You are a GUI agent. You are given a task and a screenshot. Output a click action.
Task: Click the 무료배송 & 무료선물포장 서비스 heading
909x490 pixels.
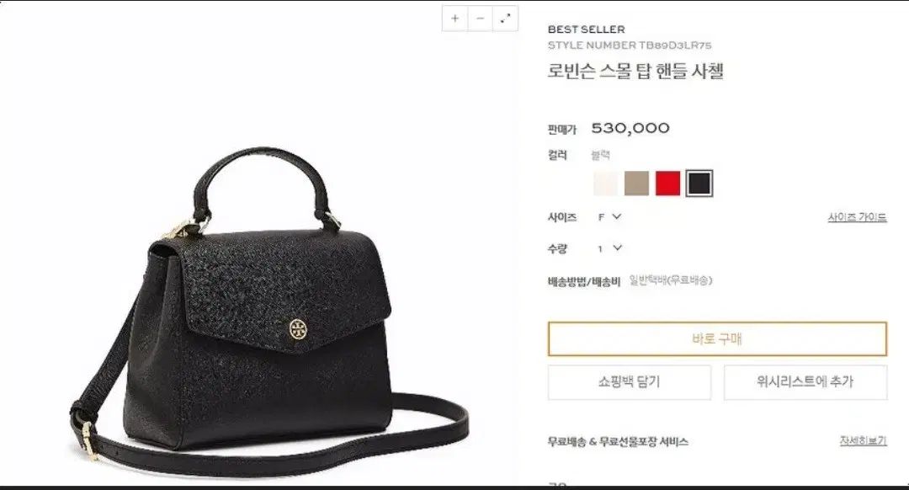pos(618,442)
